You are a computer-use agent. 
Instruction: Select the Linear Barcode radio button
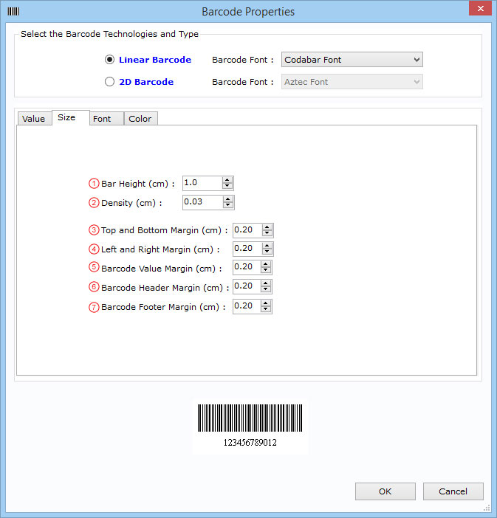click(109, 60)
